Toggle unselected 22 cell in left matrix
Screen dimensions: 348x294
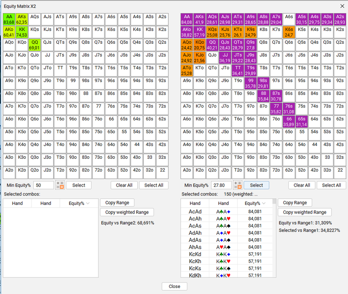pos(163,173)
